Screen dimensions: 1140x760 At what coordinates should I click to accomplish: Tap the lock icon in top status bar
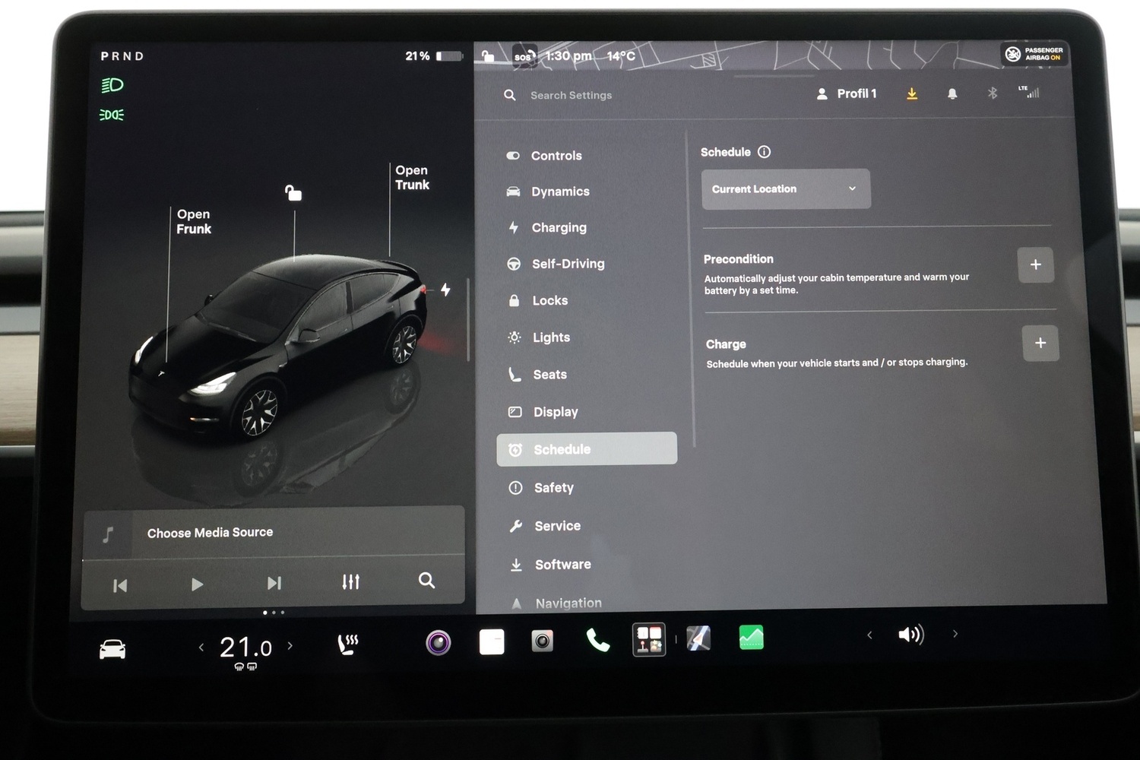(x=488, y=55)
